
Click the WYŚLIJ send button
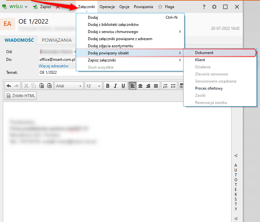point(12,7)
